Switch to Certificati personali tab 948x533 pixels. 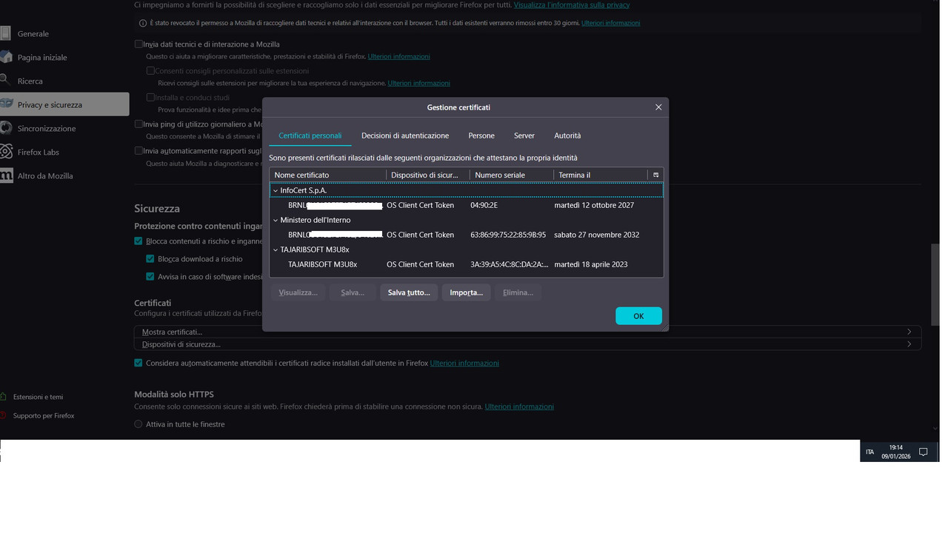310,135
